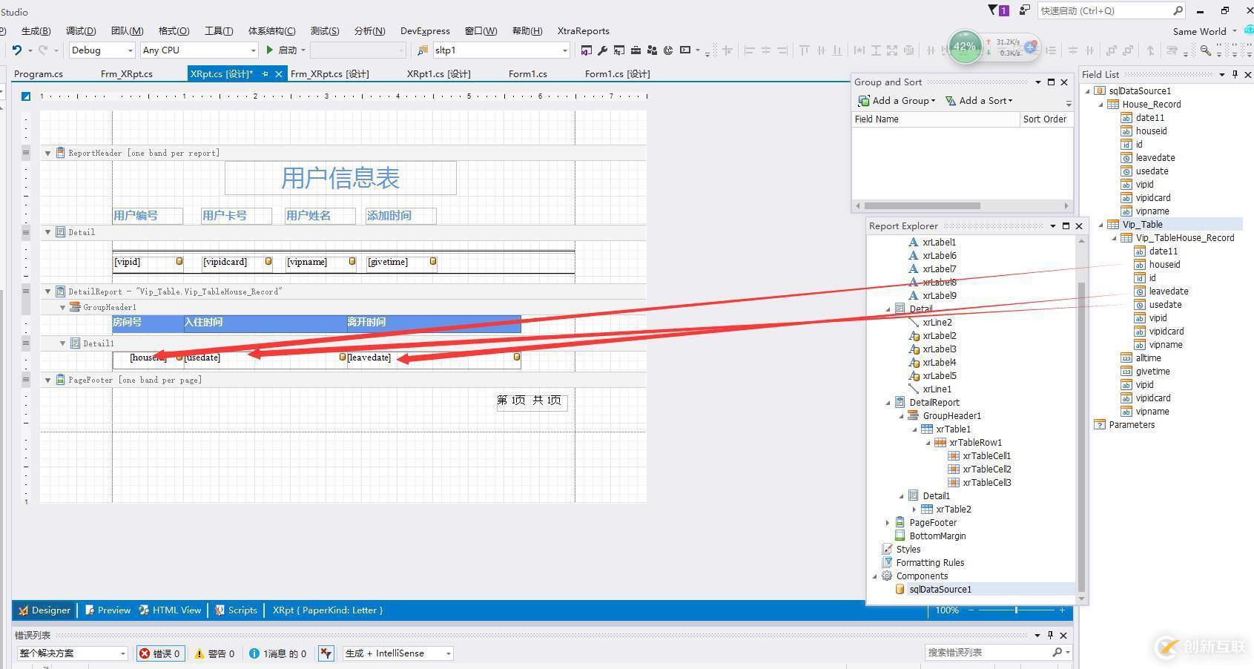Switch to the Frm_XRpt.cs tab

click(126, 73)
